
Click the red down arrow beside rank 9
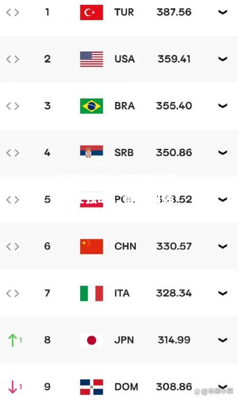[x=12, y=387]
